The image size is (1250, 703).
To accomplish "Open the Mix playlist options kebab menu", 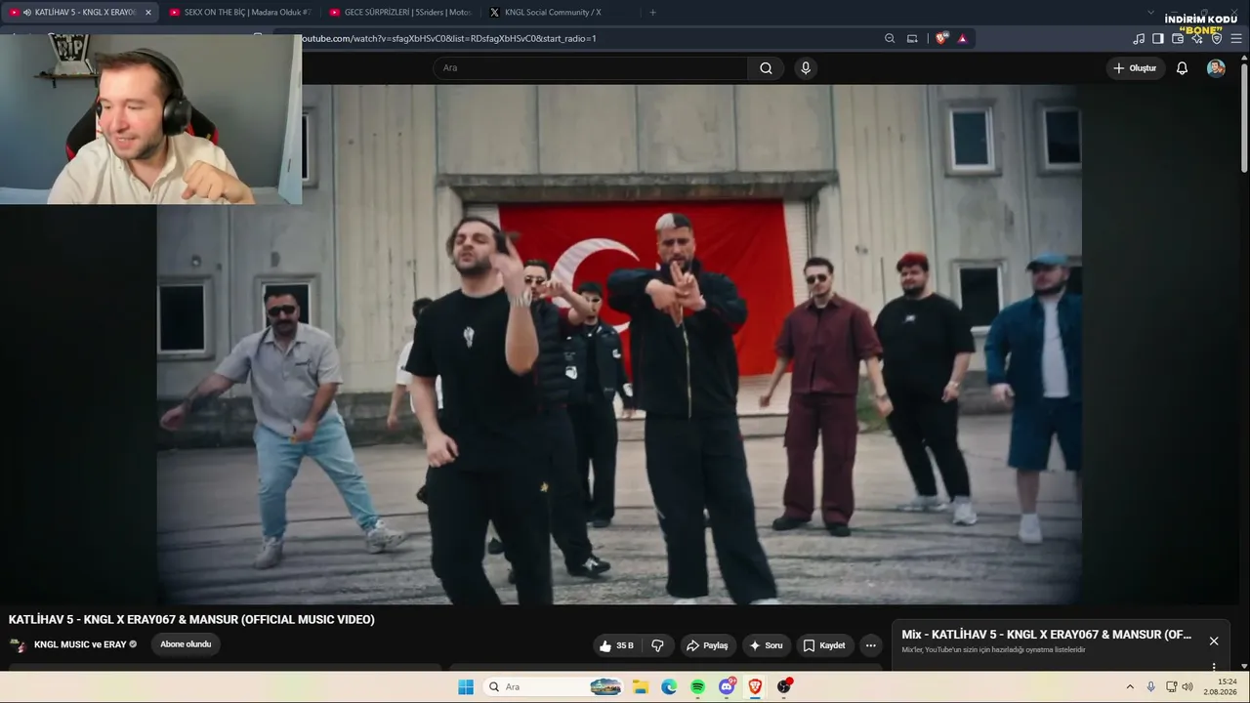I will [x=1214, y=667].
